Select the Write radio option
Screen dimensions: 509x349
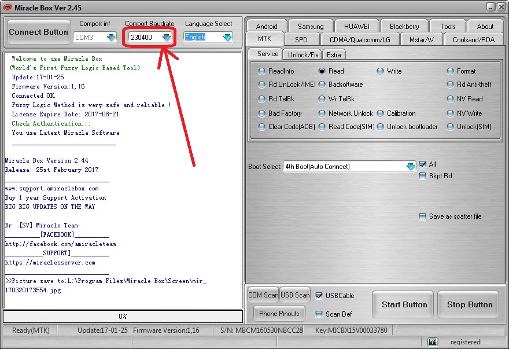[x=389, y=71]
